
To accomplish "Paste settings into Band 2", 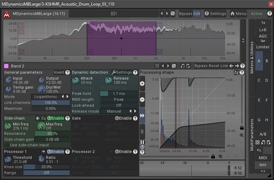I will pyautogui.click(x=188, y=66).
